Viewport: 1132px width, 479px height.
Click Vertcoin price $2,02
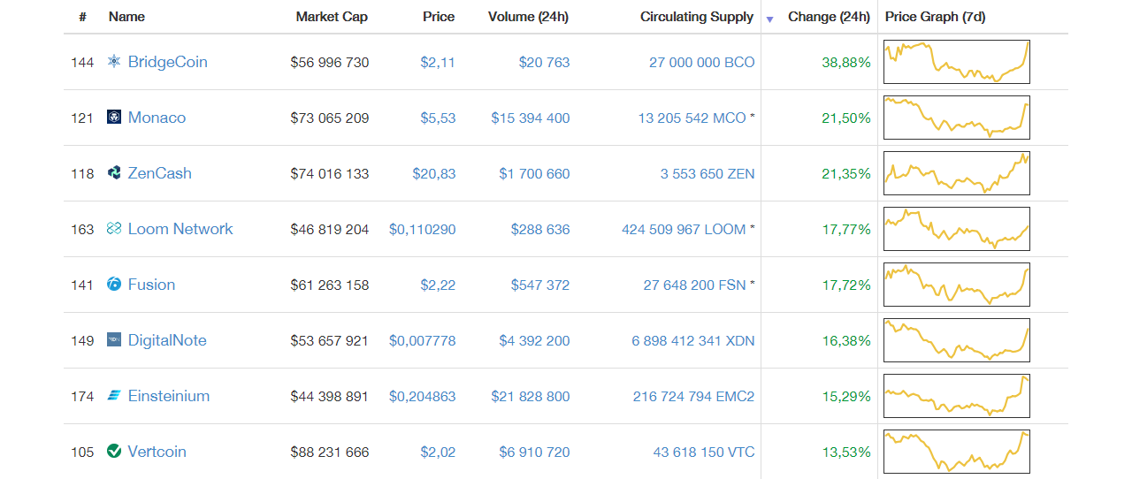438,452
